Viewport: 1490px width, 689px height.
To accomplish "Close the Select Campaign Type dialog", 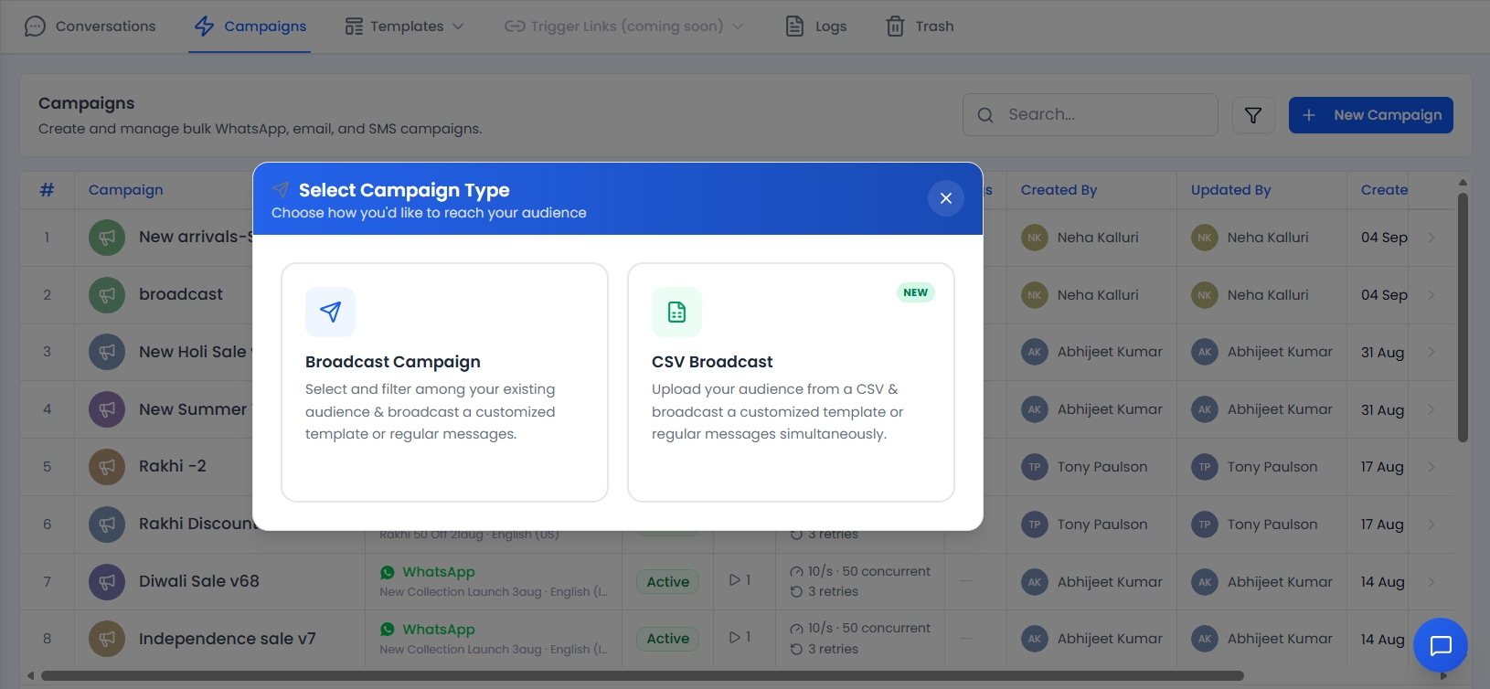I will tap(946, 198).
